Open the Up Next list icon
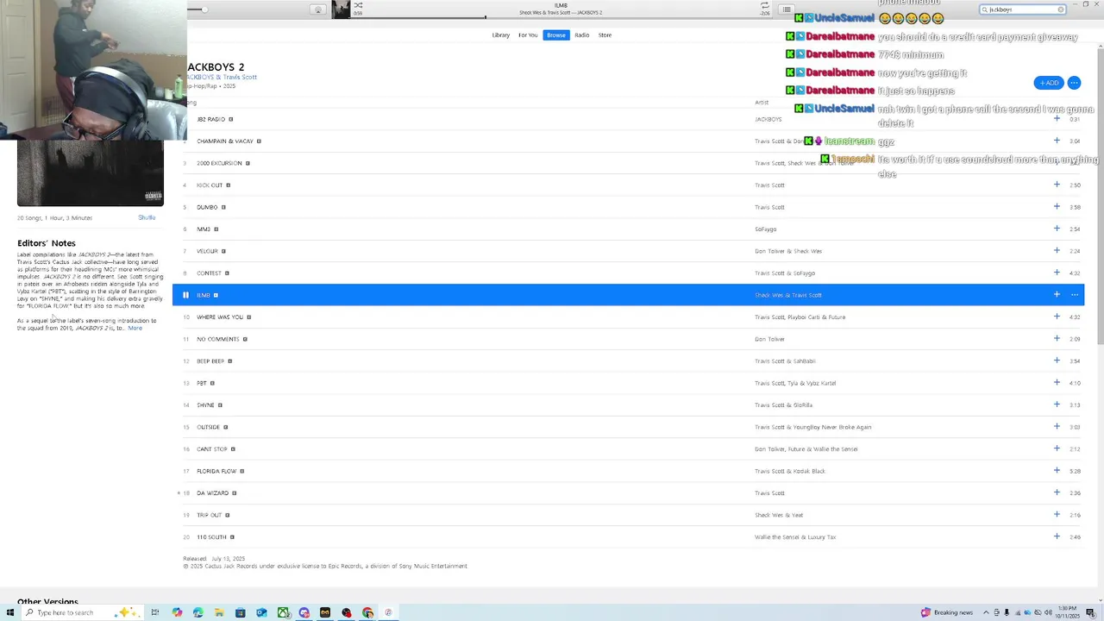 click(786, 9)
